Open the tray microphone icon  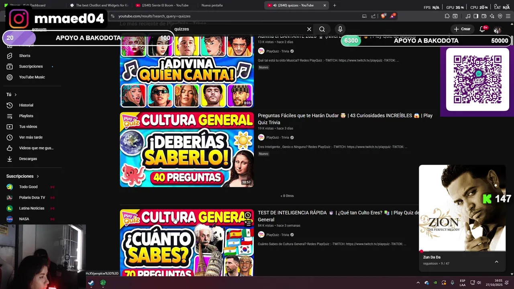tap(453, 283)
